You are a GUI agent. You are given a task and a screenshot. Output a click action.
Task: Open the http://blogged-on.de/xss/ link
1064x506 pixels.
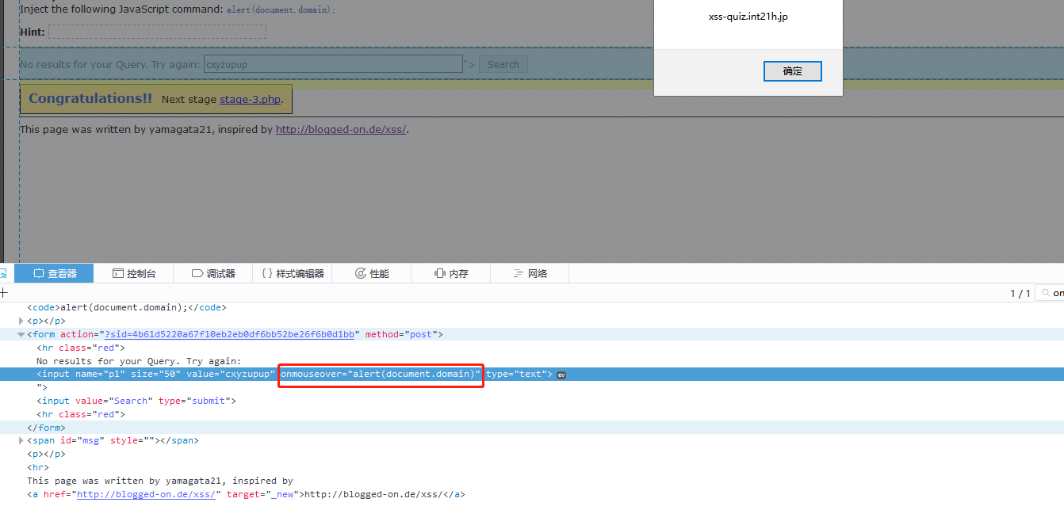coord(340,129)
